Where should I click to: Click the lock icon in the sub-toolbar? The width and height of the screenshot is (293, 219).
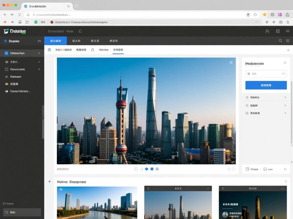click(x=93, y=50)
